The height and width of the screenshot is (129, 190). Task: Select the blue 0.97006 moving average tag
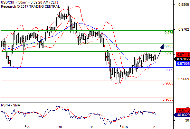183,64
